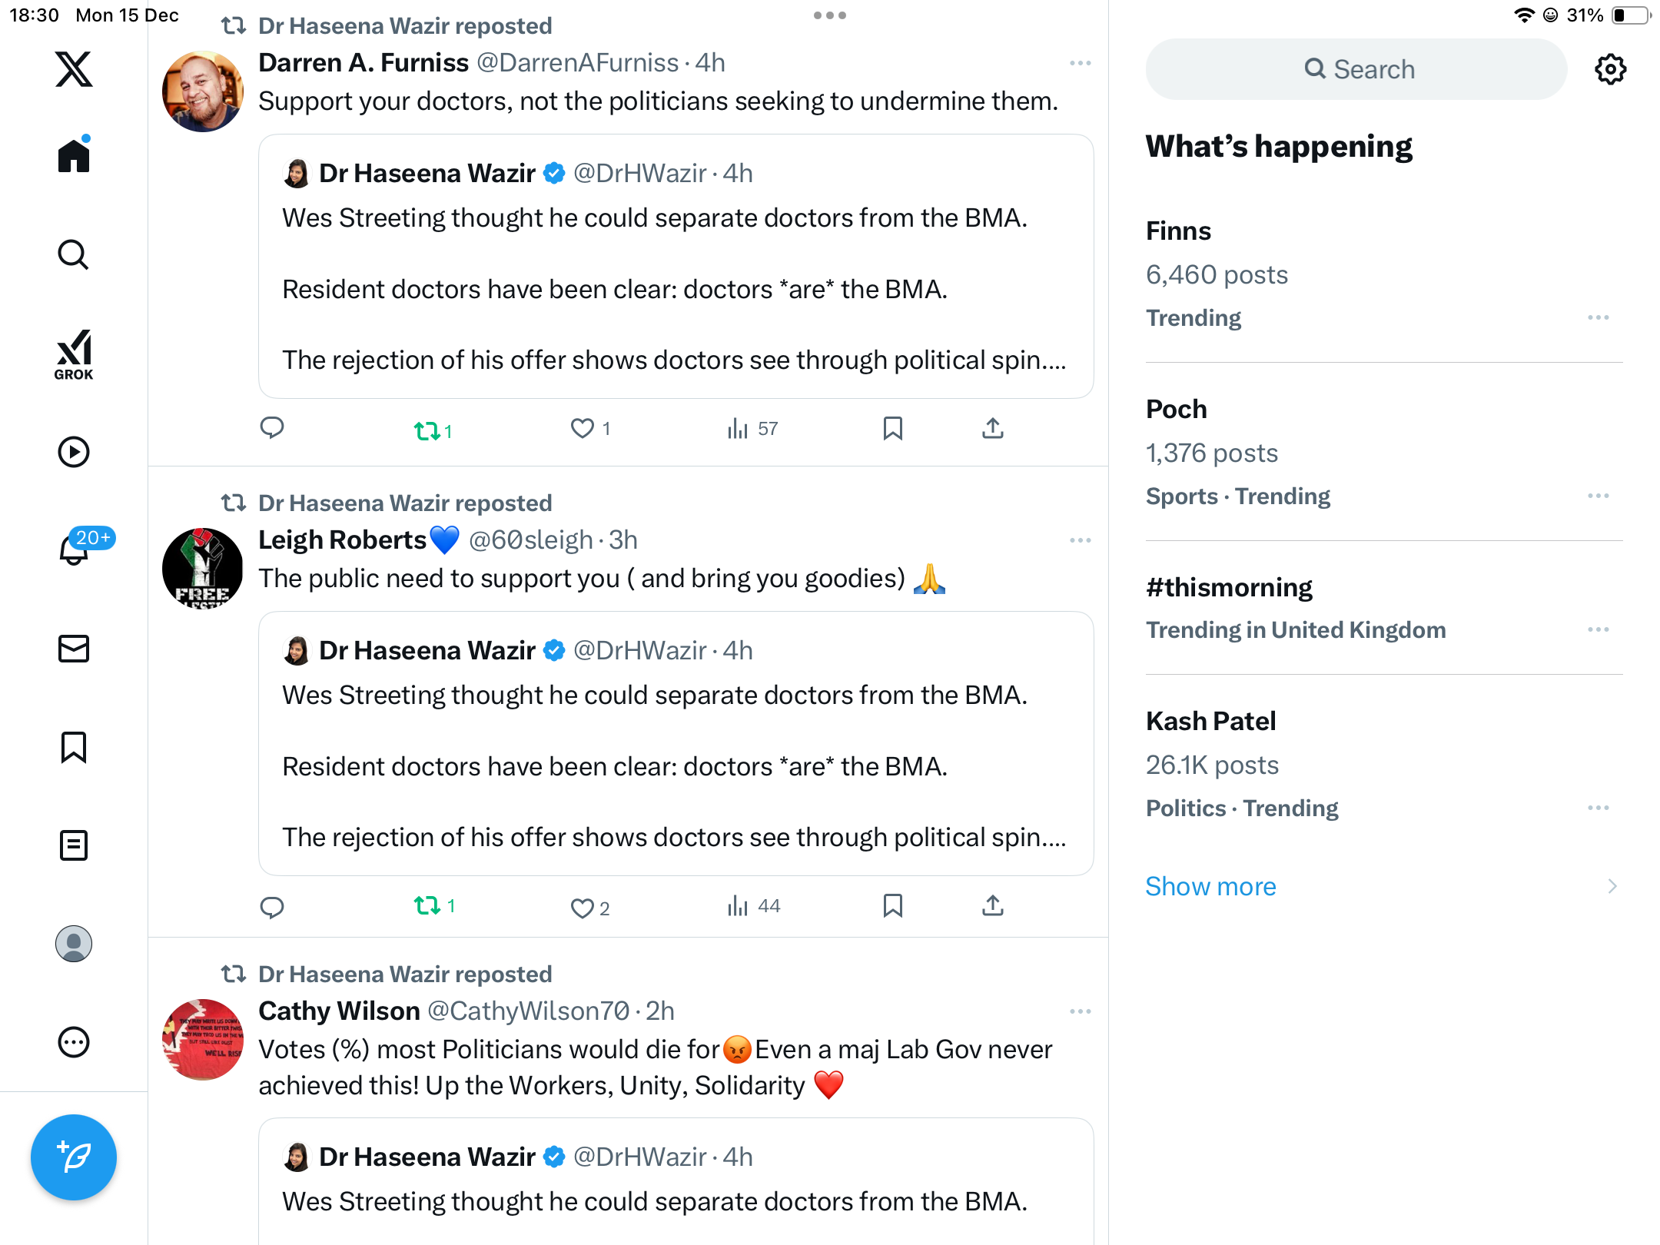Click the Show more link
The height and width of the screenshot is (1245, 1660).
1210,886
